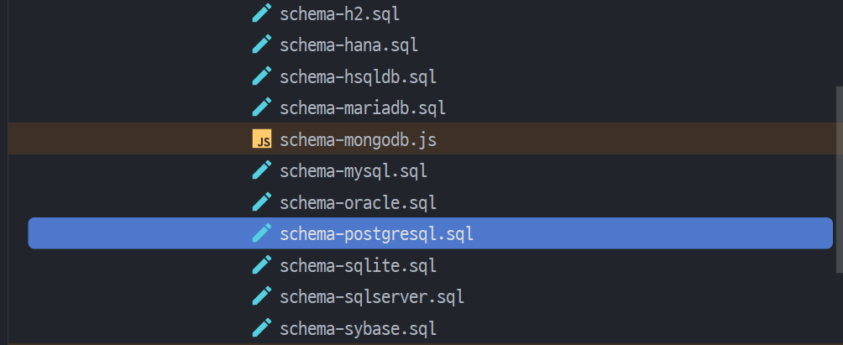Click the highlighted schema-postgresql.sql file name
The width and height of the screenshot is (843, 345).
[x=376, y=233]
